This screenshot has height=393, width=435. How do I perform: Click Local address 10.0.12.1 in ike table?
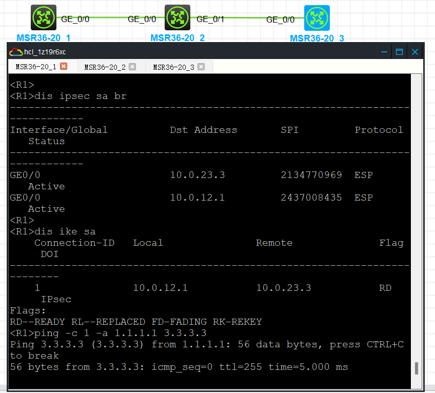pyautogui.click(x=161, y=288)
